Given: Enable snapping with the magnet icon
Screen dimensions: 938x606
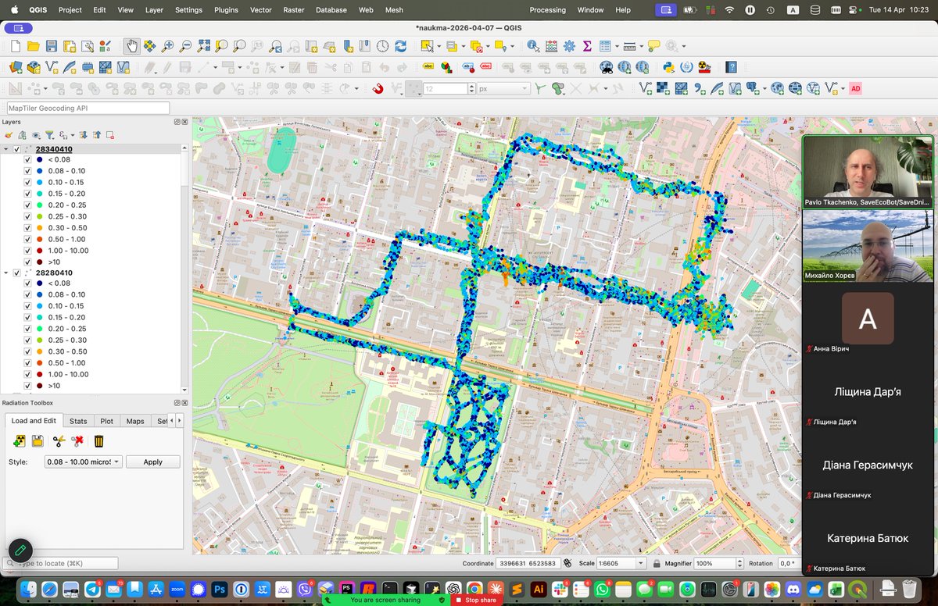Looking at the screenshot, I should click(378, 89).
